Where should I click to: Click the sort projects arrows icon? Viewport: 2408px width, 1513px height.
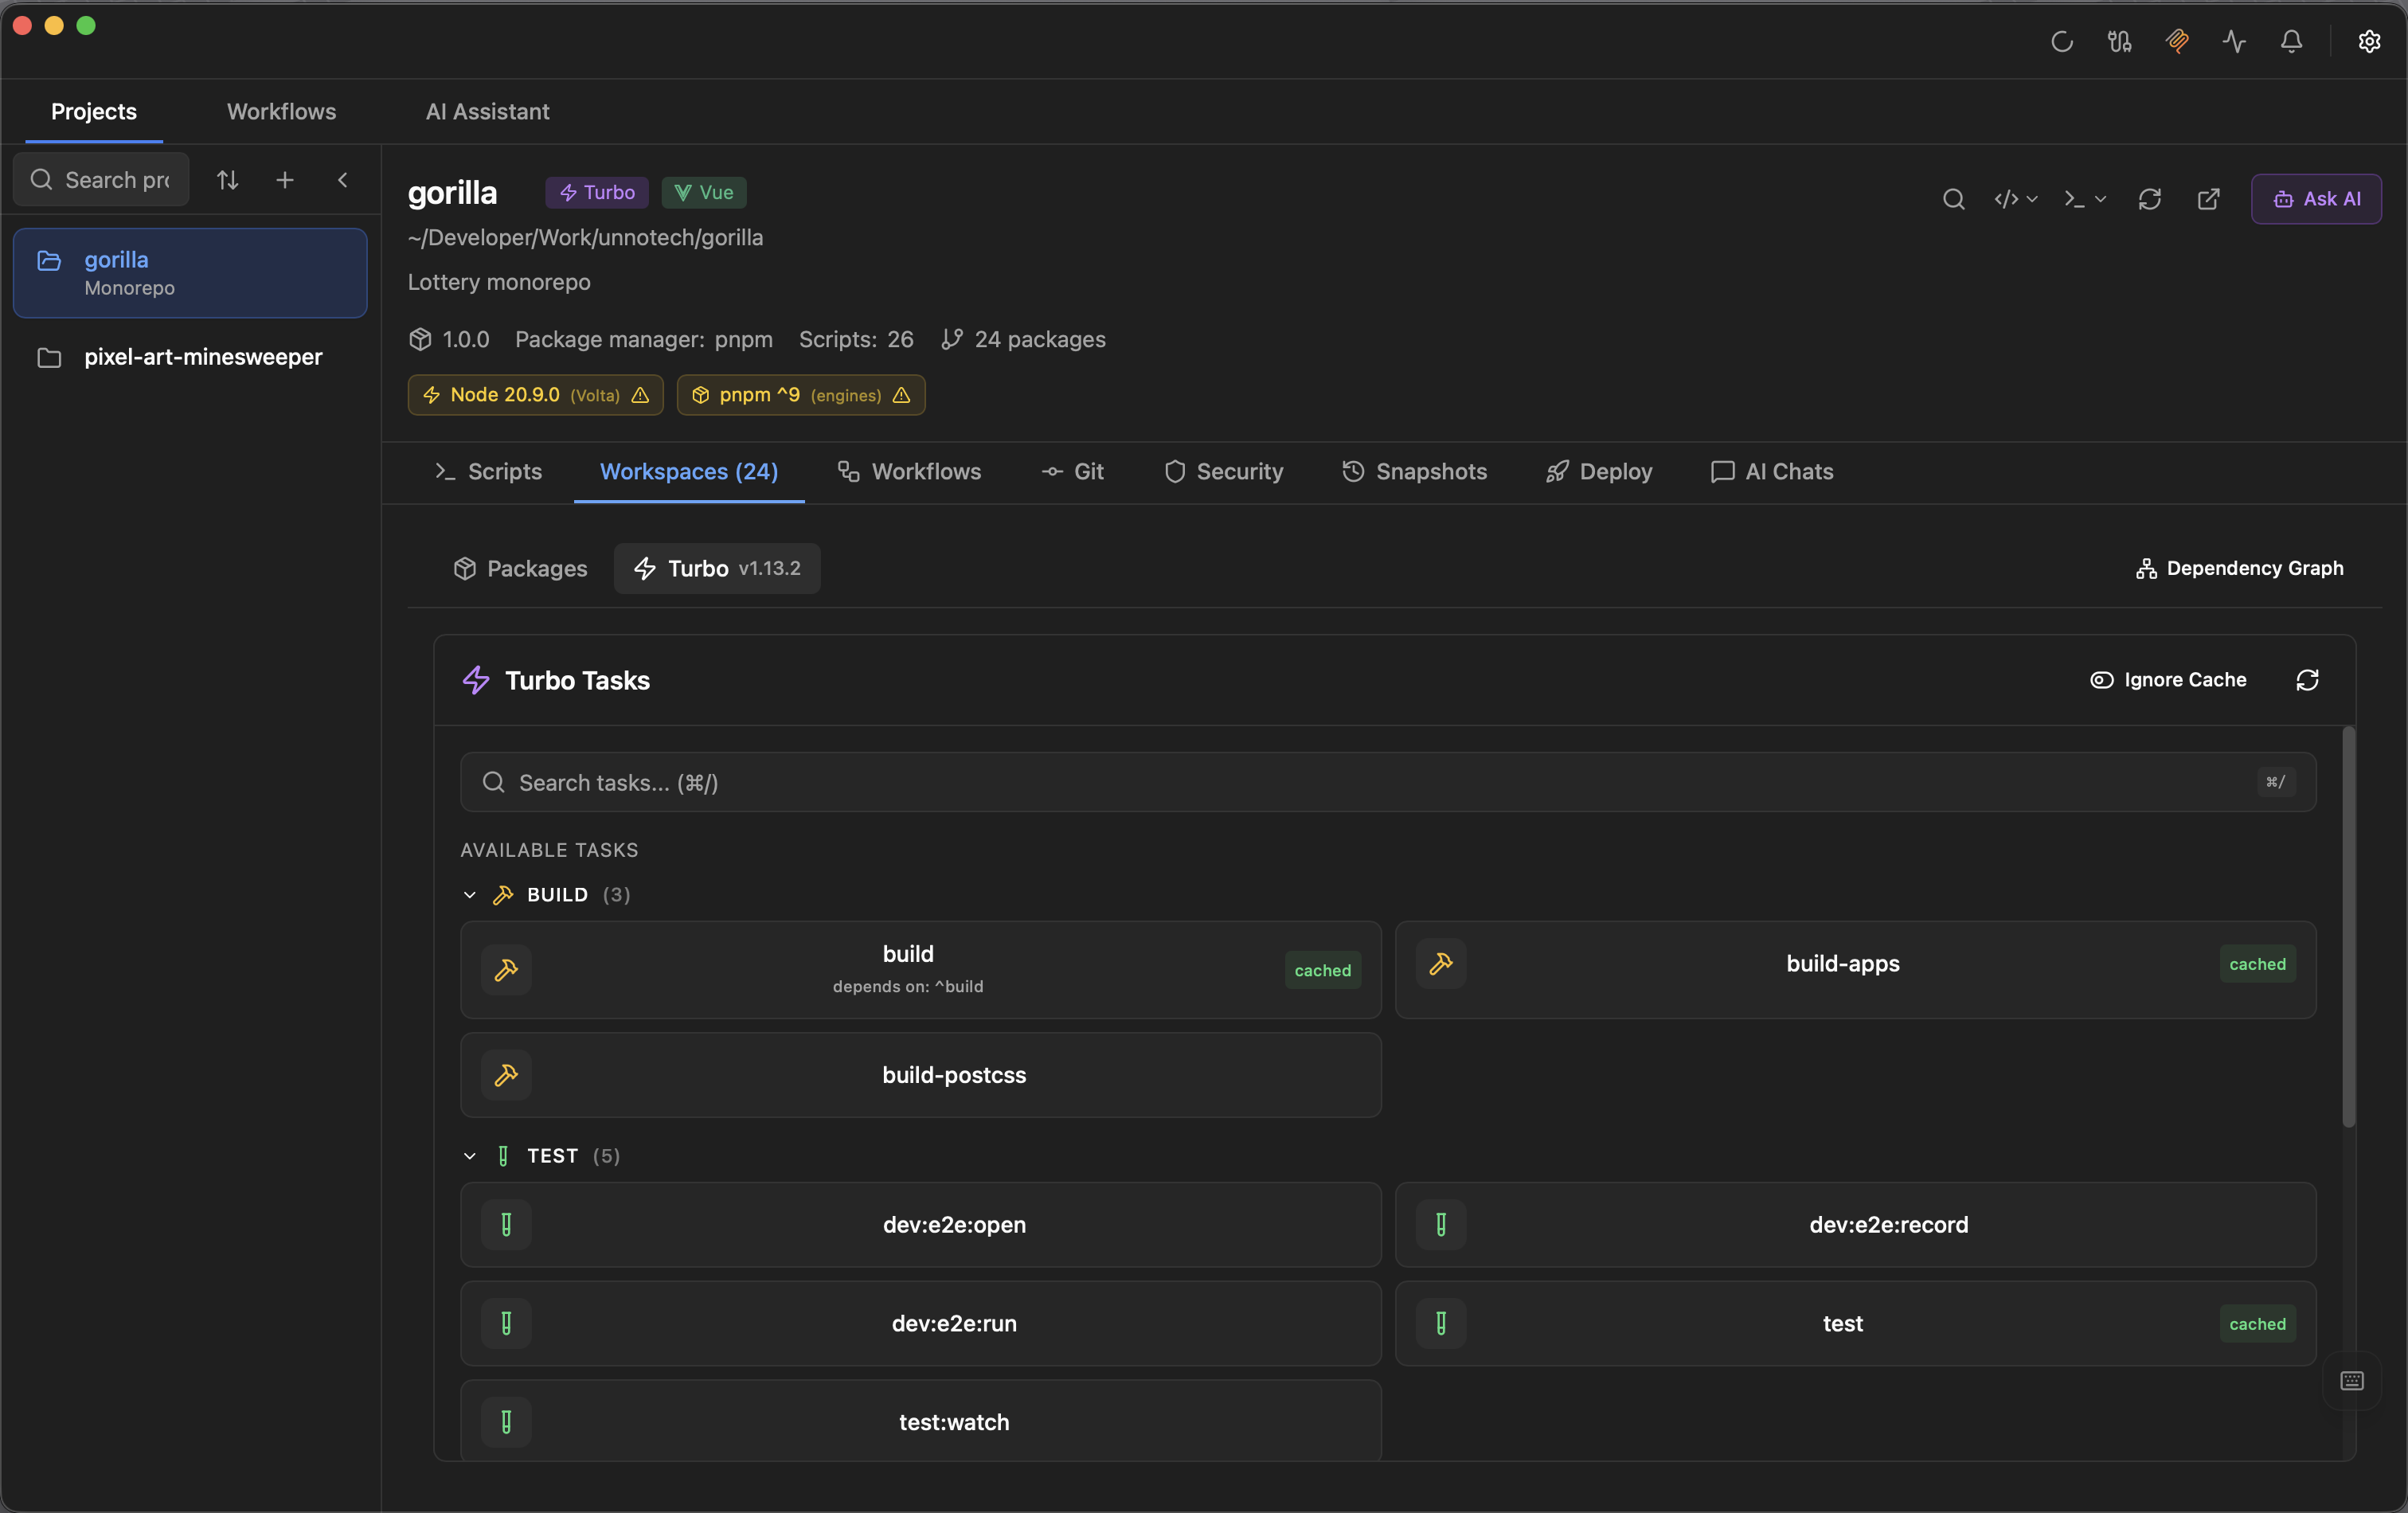pos(227,180)
